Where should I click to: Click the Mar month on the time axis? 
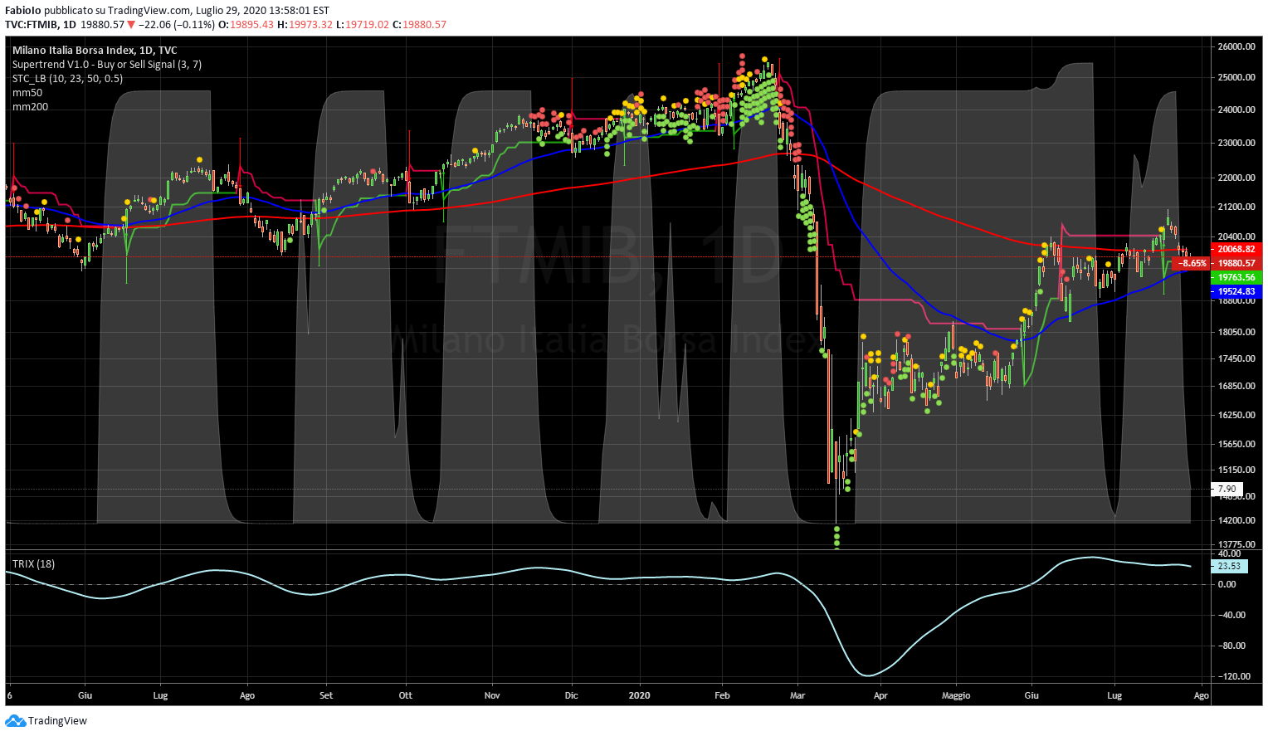(798, 695)
